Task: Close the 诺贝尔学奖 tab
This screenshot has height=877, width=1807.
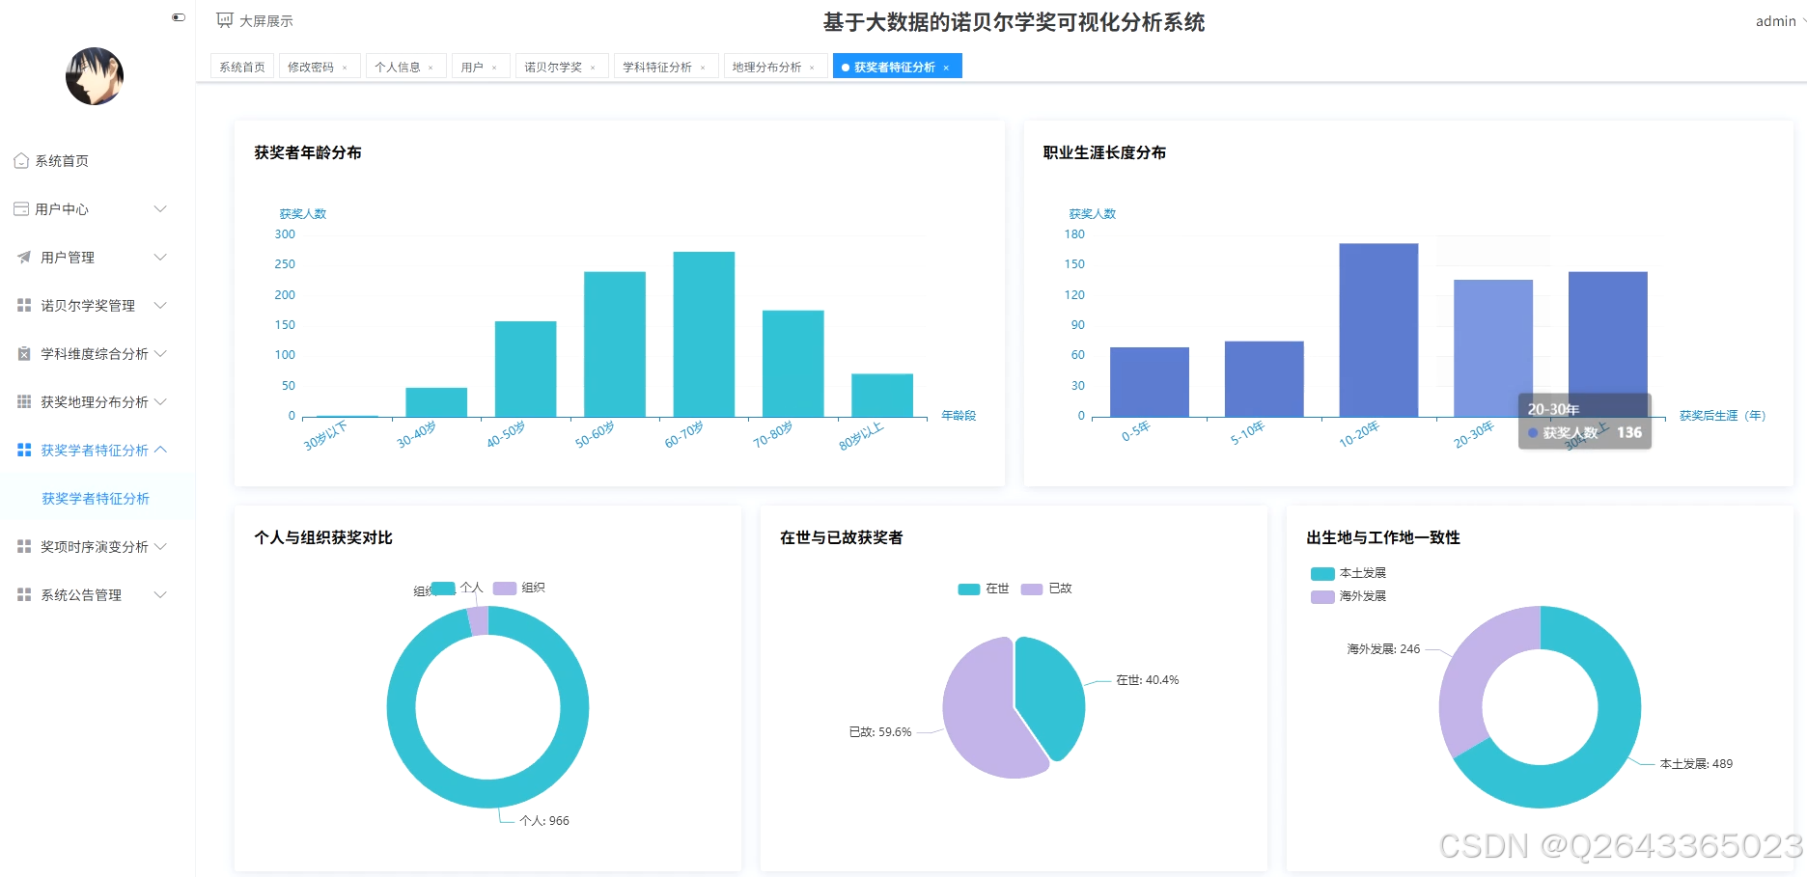Action: point(593,68)
